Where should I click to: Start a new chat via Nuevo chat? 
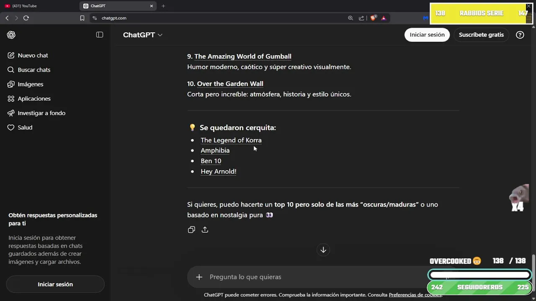33,55
